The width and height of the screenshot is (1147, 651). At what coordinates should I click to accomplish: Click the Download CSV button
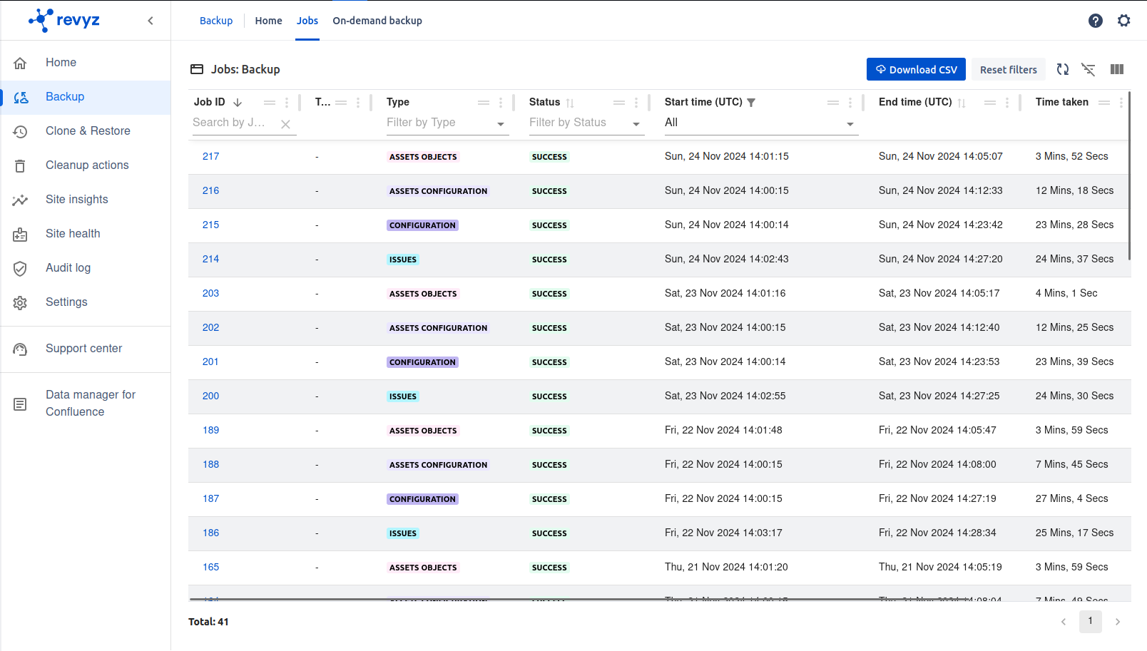[x=916, y=69]
